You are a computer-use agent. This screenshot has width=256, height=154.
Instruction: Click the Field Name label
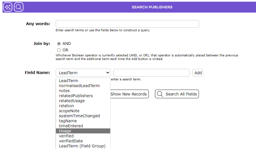[x=37, y=73]
